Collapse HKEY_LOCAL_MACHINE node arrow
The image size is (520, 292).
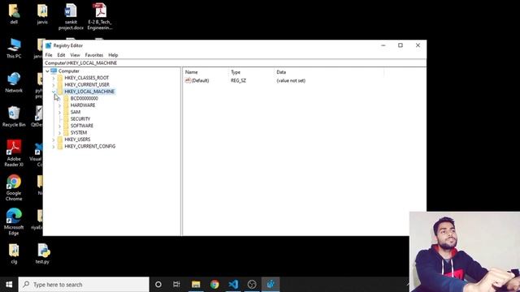coord(54,92)
